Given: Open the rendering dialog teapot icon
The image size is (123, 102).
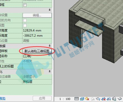Looking at the screenshot, I should click(98, 99).
